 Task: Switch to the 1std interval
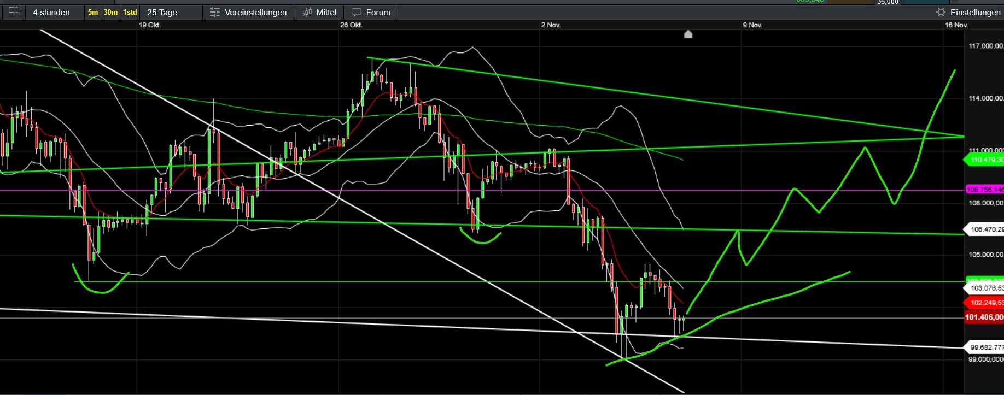click(x=130, y=12)
